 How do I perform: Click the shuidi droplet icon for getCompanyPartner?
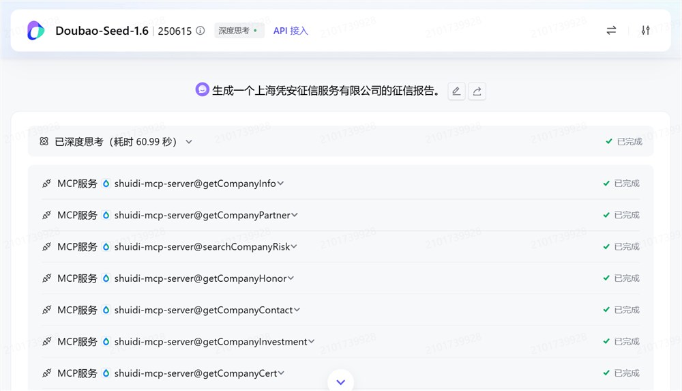(x=106, y=215)
